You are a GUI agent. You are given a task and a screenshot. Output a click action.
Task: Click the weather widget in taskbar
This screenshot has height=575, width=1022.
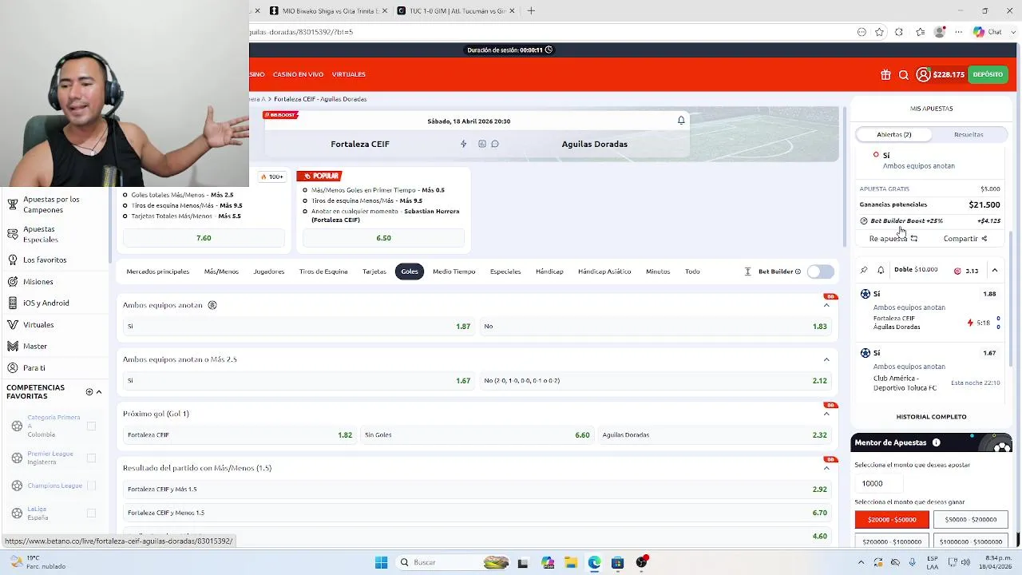pyautogui.click(x=36, y=562)
